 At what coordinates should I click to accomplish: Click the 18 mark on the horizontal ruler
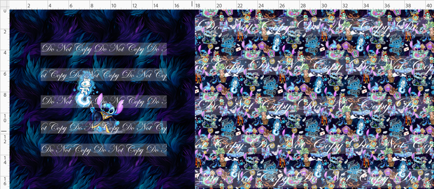(198, 6)
